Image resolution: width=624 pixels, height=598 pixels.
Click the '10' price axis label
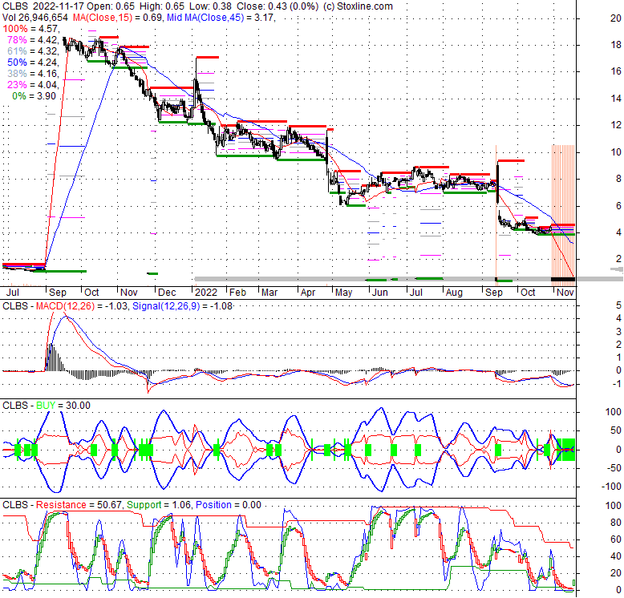(616, 152)
